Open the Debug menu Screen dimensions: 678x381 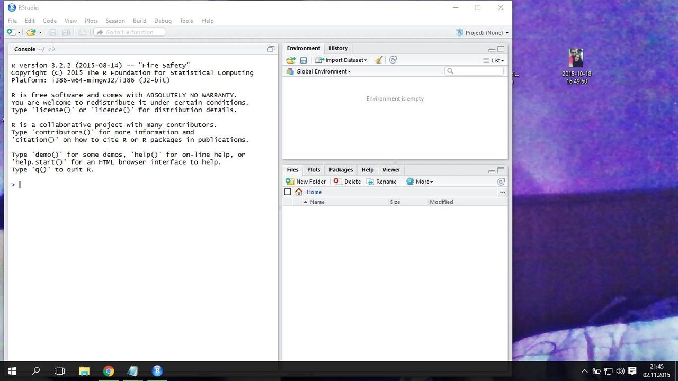pos(163,21)
